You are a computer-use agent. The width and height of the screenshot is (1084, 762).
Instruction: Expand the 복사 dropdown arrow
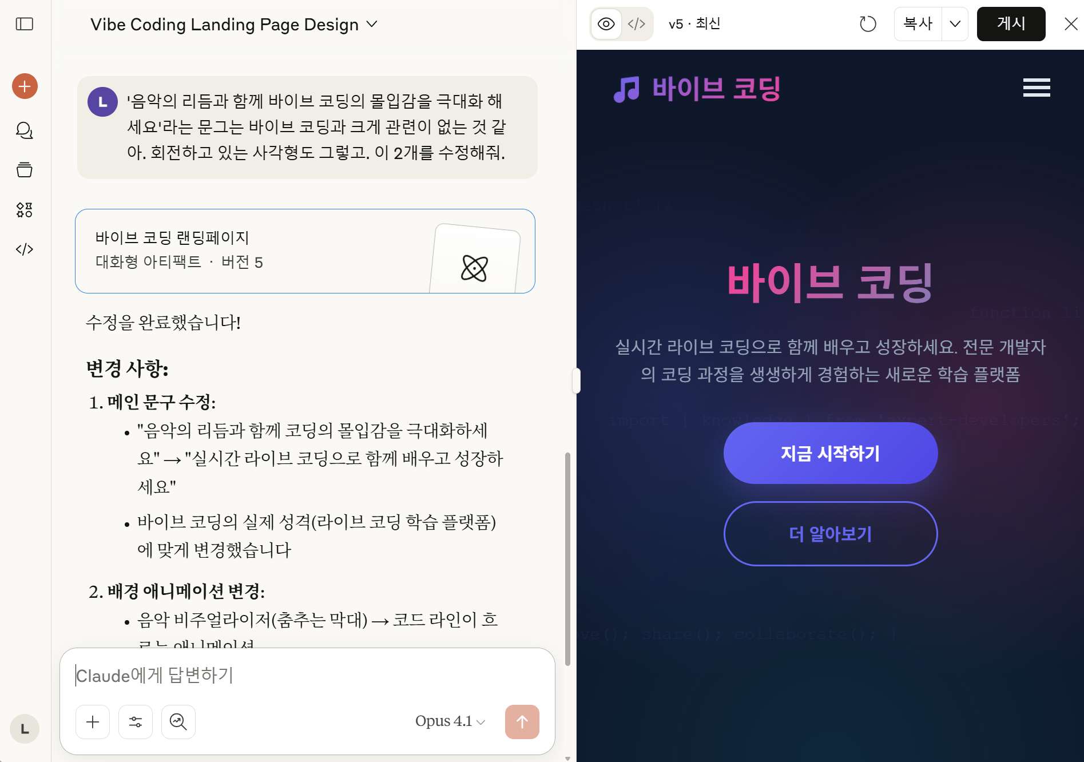[955, 24]
